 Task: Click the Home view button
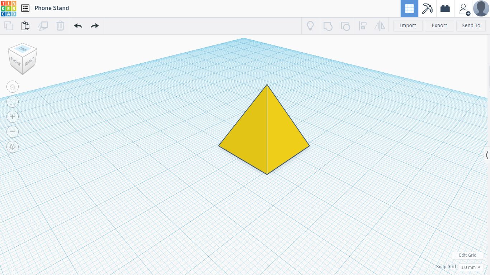[x=13, y=87]
